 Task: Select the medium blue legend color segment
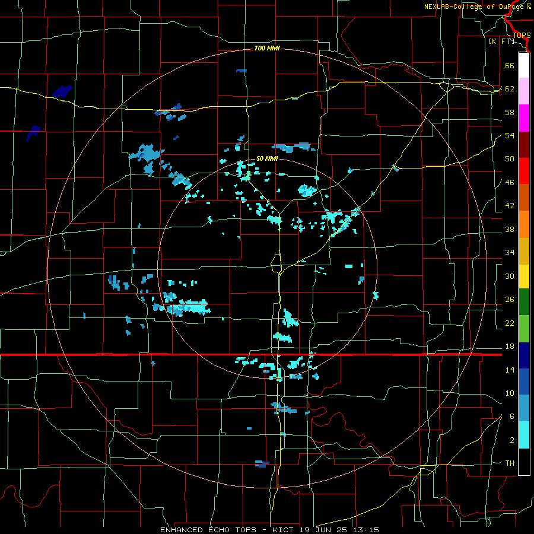pos(524,382)
